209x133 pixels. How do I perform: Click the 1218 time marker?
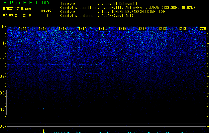[x=162, y=29]
